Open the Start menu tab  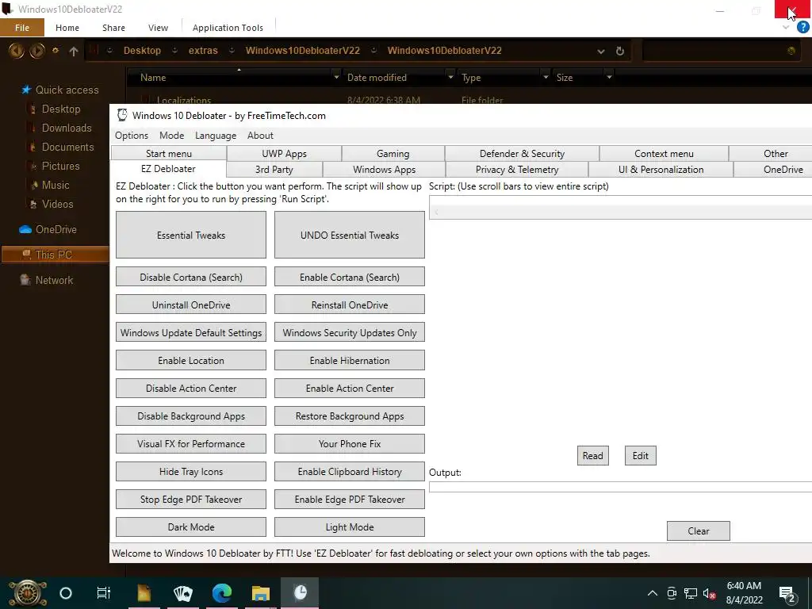click(169, 154)
